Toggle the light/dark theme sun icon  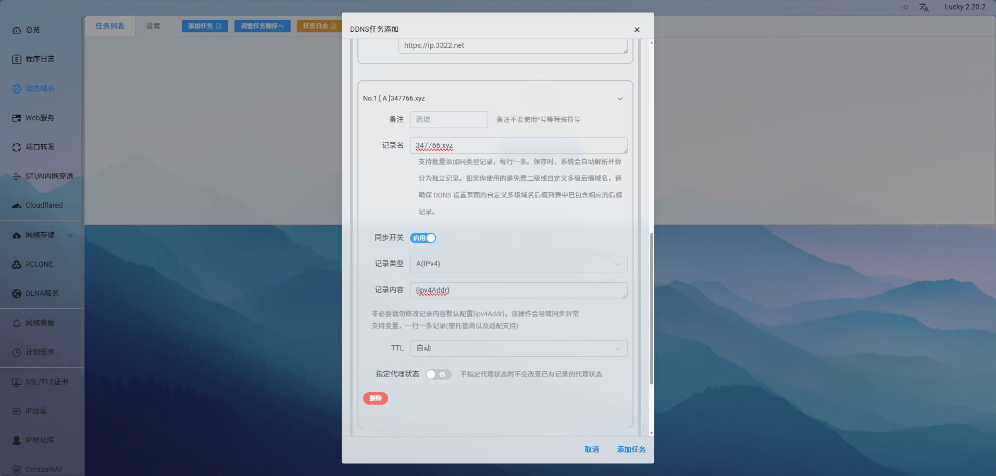tap(906, 7)
